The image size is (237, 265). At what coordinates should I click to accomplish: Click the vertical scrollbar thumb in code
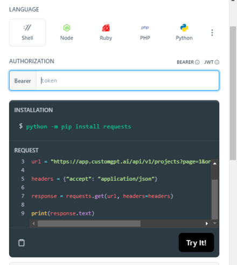point(215,199)
